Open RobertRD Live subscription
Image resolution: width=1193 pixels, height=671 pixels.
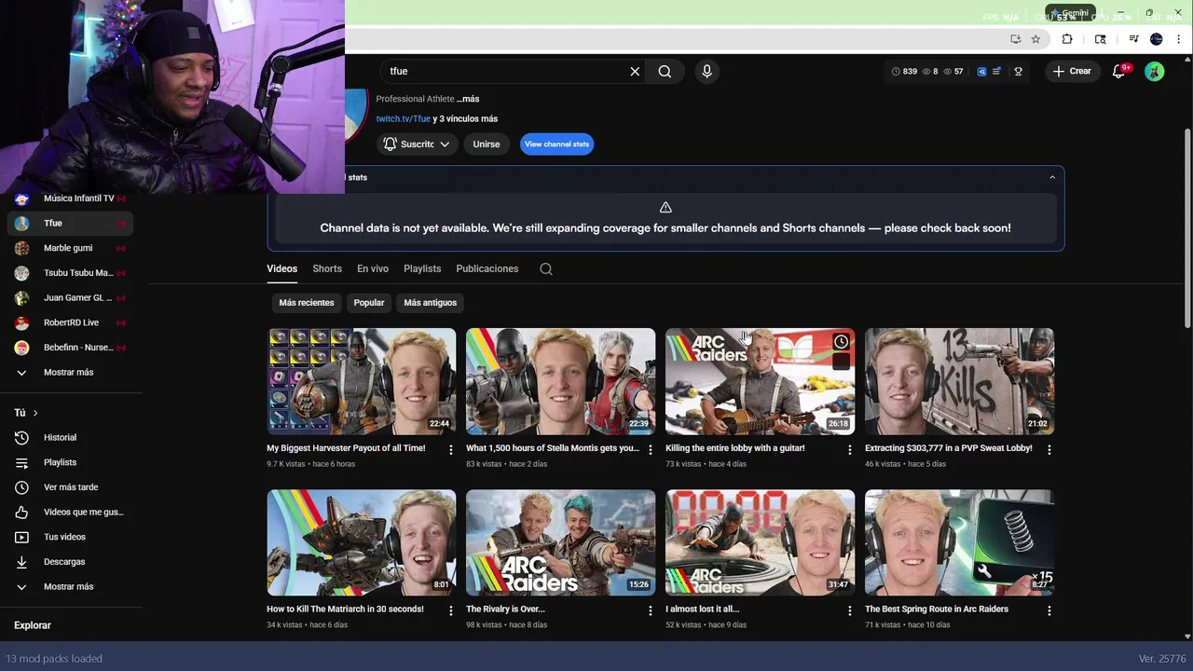71,322
